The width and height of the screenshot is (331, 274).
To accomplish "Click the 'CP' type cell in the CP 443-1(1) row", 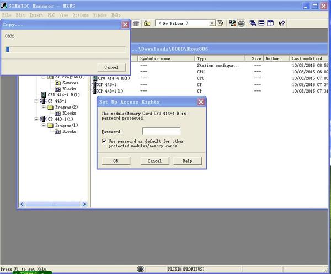I will (200, 91).
